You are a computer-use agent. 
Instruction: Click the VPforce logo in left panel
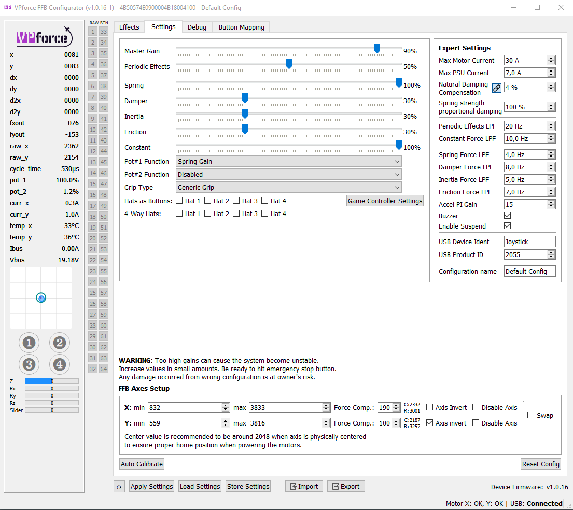[44, 37]
